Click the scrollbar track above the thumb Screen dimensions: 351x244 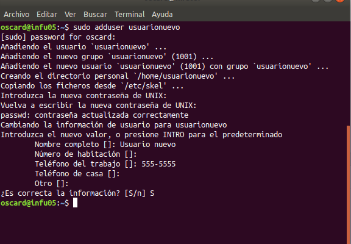pyautogui.click(x=349, y=73)
